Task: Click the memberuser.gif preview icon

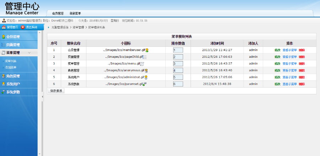Action: pyautogui.click(x=147, y=50)
